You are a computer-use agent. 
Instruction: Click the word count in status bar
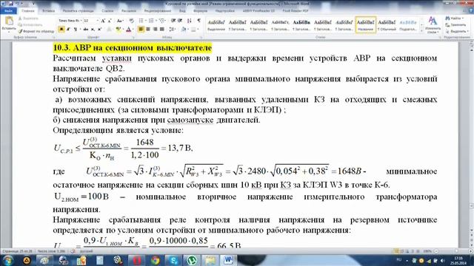coord(52,251)
